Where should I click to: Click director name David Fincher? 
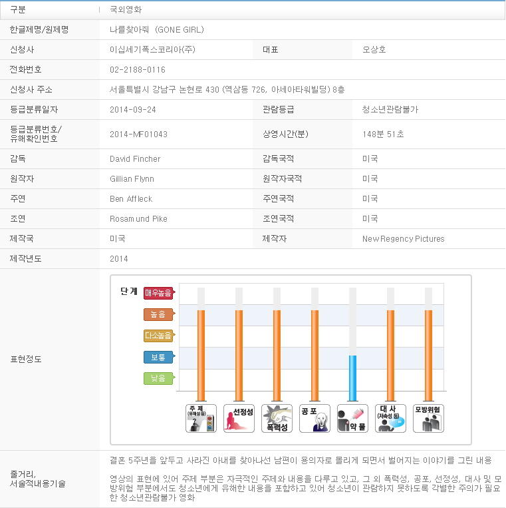[x=135, y=158]
